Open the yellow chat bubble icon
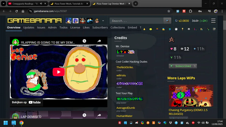 click(151, 29)
